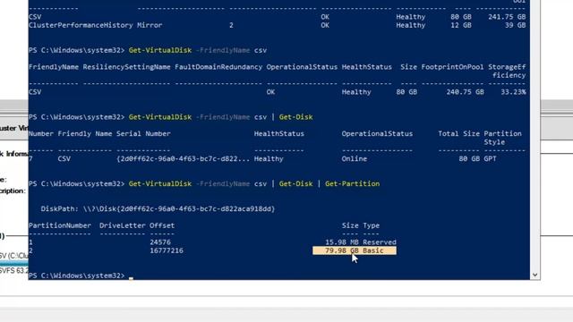
Task: Click the Get-Partition command text
Action: pos(352,183)
